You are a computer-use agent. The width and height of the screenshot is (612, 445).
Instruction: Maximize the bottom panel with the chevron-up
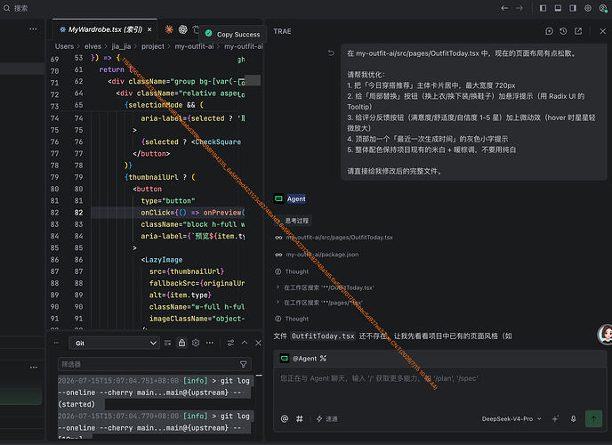point(245,343)
